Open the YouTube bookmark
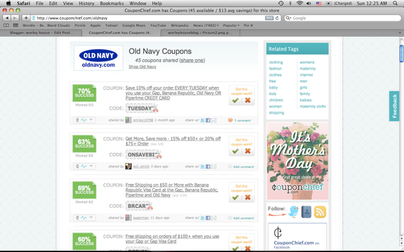The width and height of the screenshot is (404, 252). click(158, 25)
